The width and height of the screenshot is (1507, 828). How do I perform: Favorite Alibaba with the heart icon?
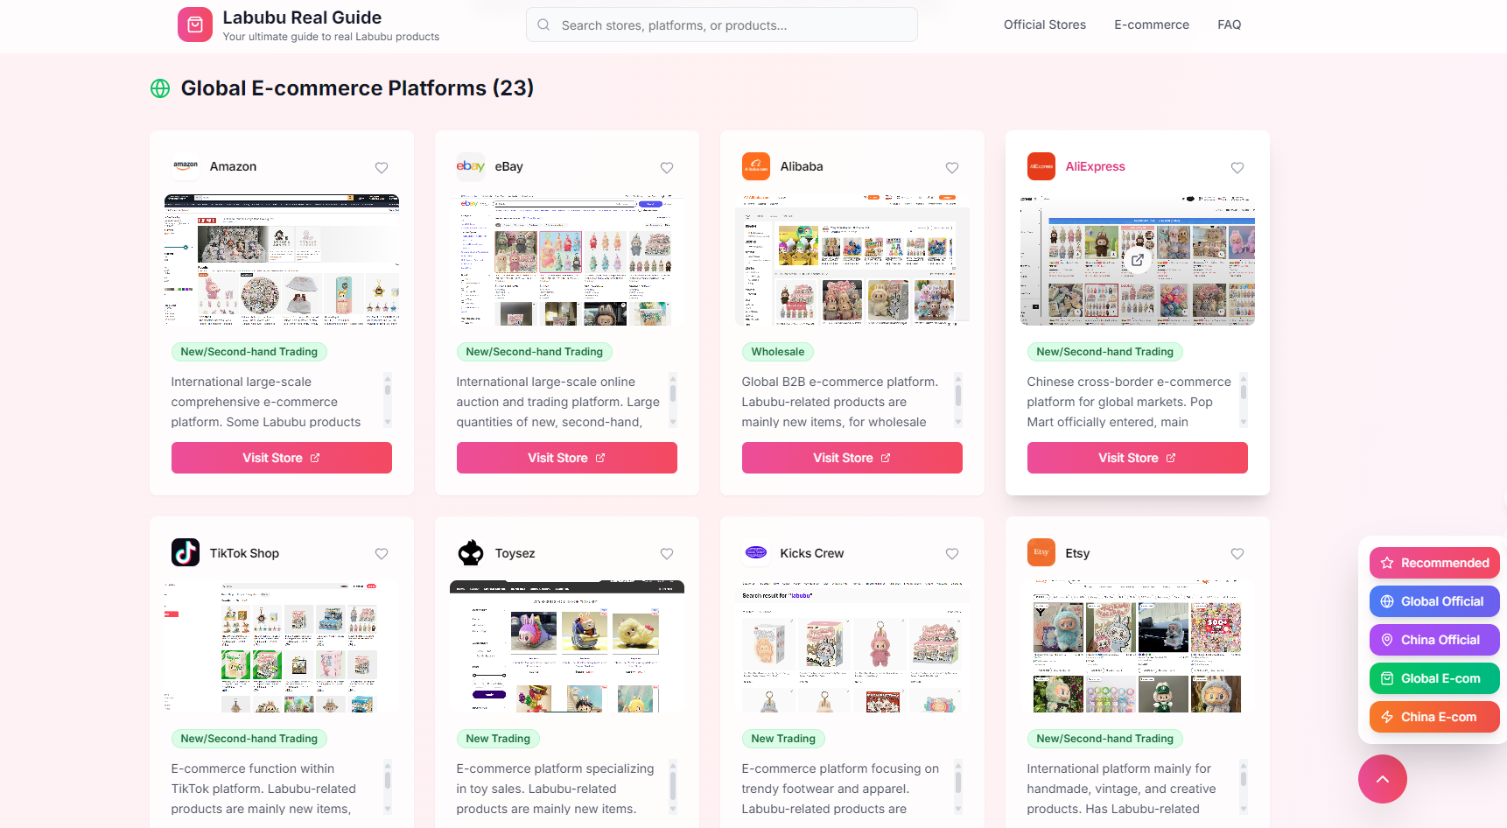click(x=952, y=167)
